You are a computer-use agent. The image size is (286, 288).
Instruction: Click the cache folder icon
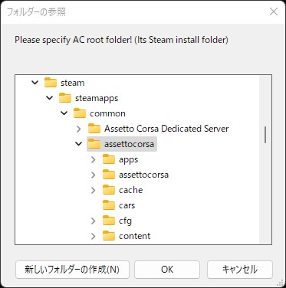[x=109, y=190]
